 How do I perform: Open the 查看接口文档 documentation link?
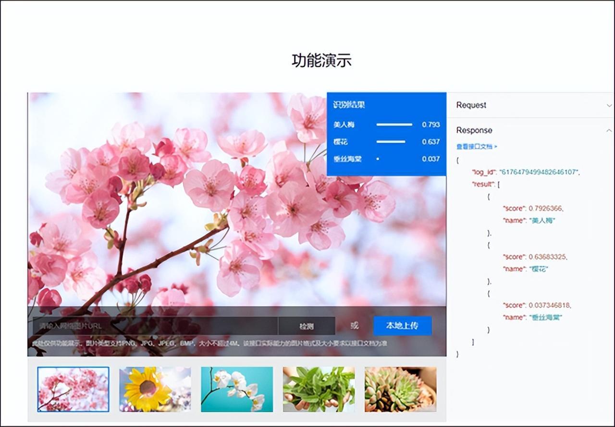click(x=477, y=146)
